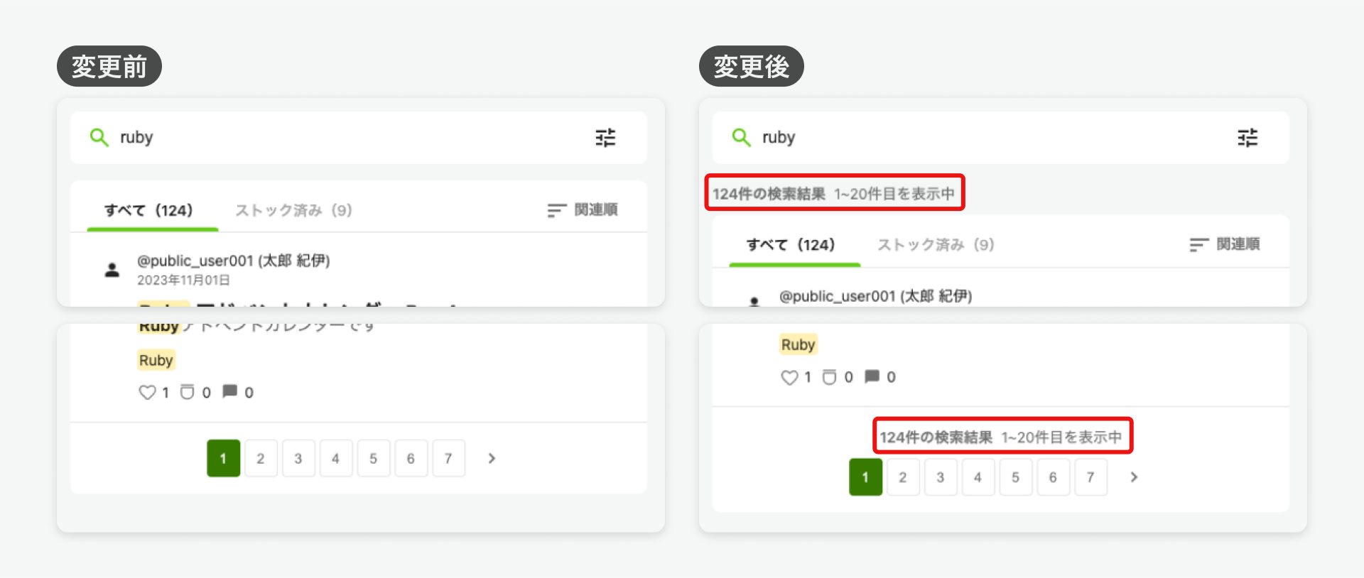Click the comment icon in 変更前 result
The height and width of the screenshot is (578, 1364).
pyautogui.click(x=229, y=391)
